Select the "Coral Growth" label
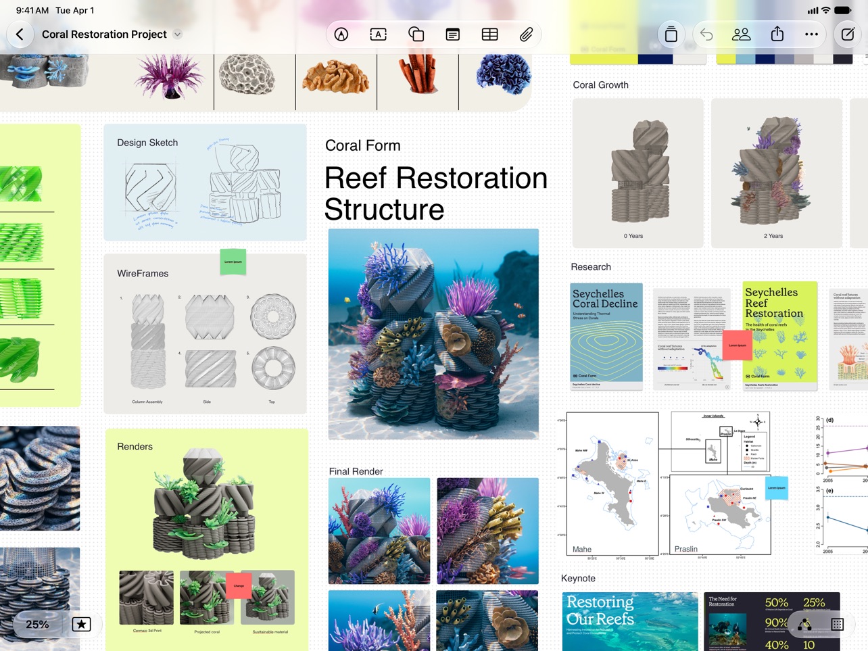Image resolution: width=868 pixels, height=651 pixels. point(601,85)
